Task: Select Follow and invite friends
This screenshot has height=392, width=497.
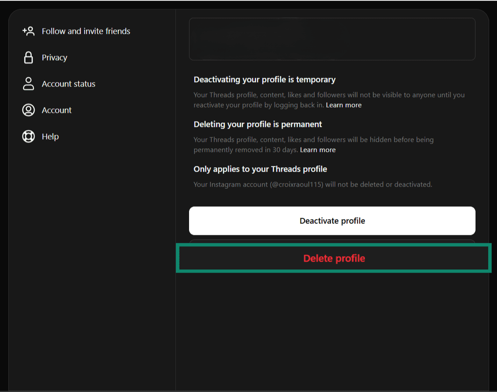Action: [86, 31]
